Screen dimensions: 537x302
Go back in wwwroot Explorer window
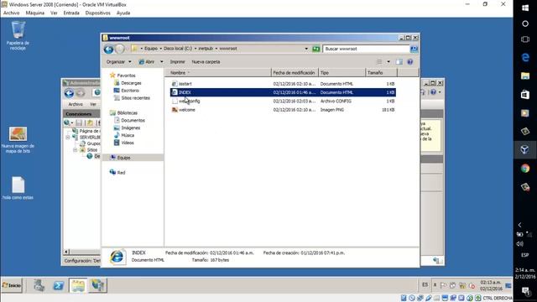coord(108,49)
